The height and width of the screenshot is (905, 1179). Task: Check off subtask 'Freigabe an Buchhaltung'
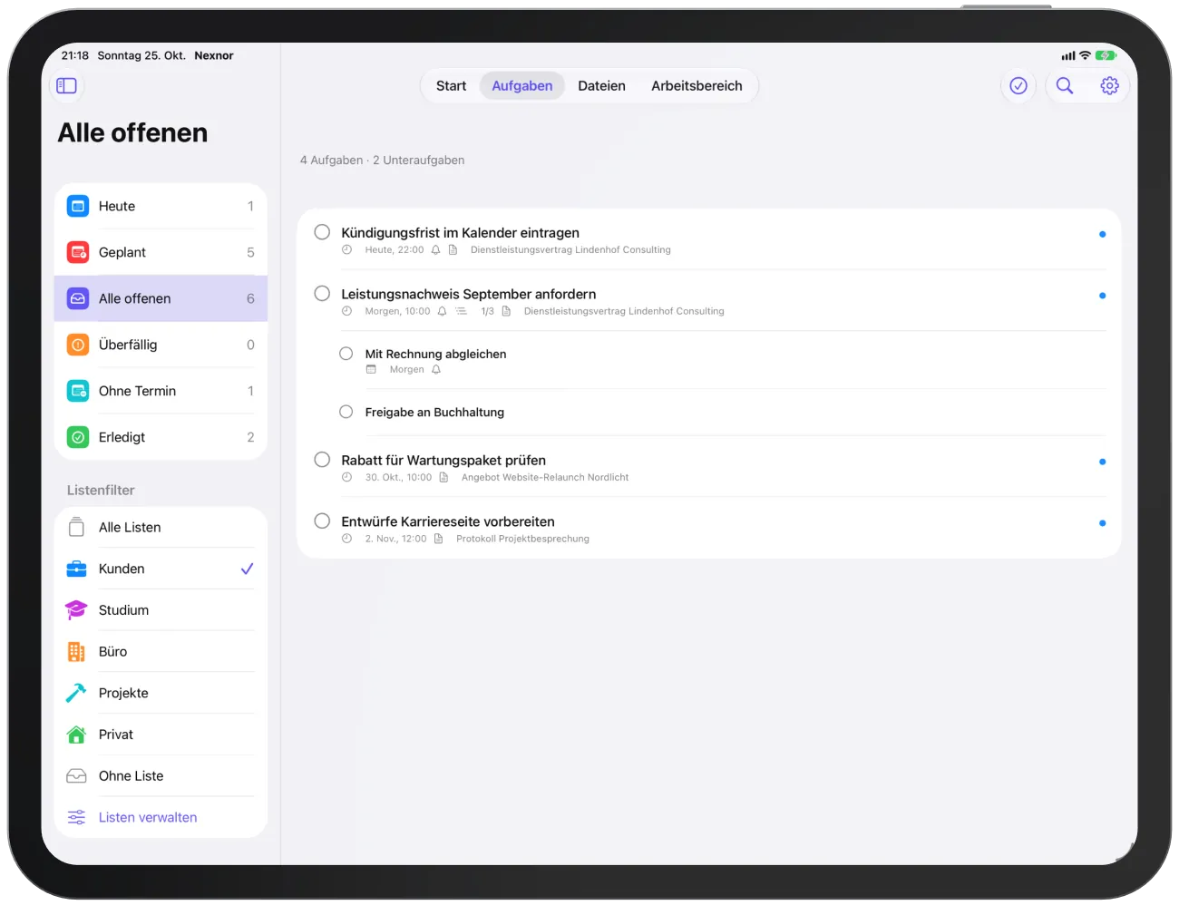click(346, 412)
